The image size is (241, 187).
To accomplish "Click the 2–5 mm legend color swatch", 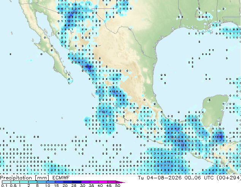I will tap(33, 182).
